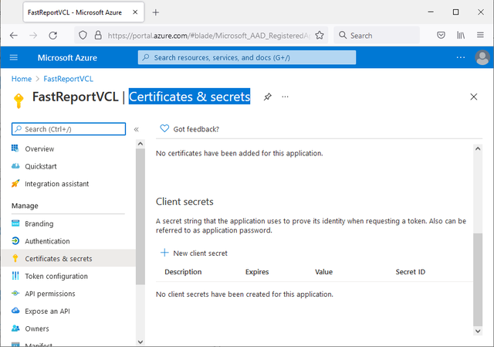
Task: Select Expose an API
Action: pos(47,311)
